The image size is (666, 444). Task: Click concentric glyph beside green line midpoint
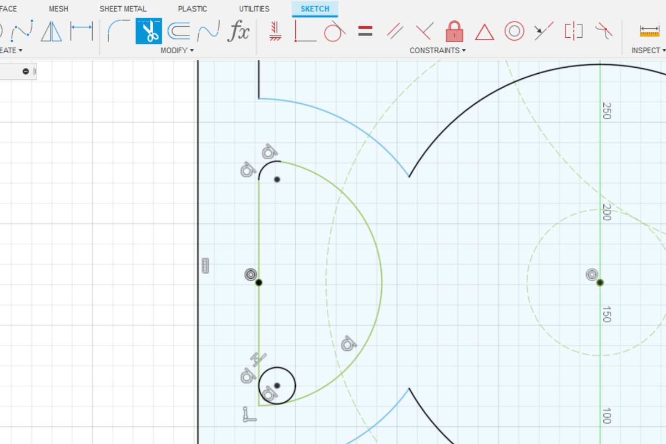tap(251, 274)
